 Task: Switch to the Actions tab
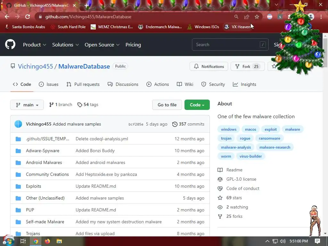(158, 84)
